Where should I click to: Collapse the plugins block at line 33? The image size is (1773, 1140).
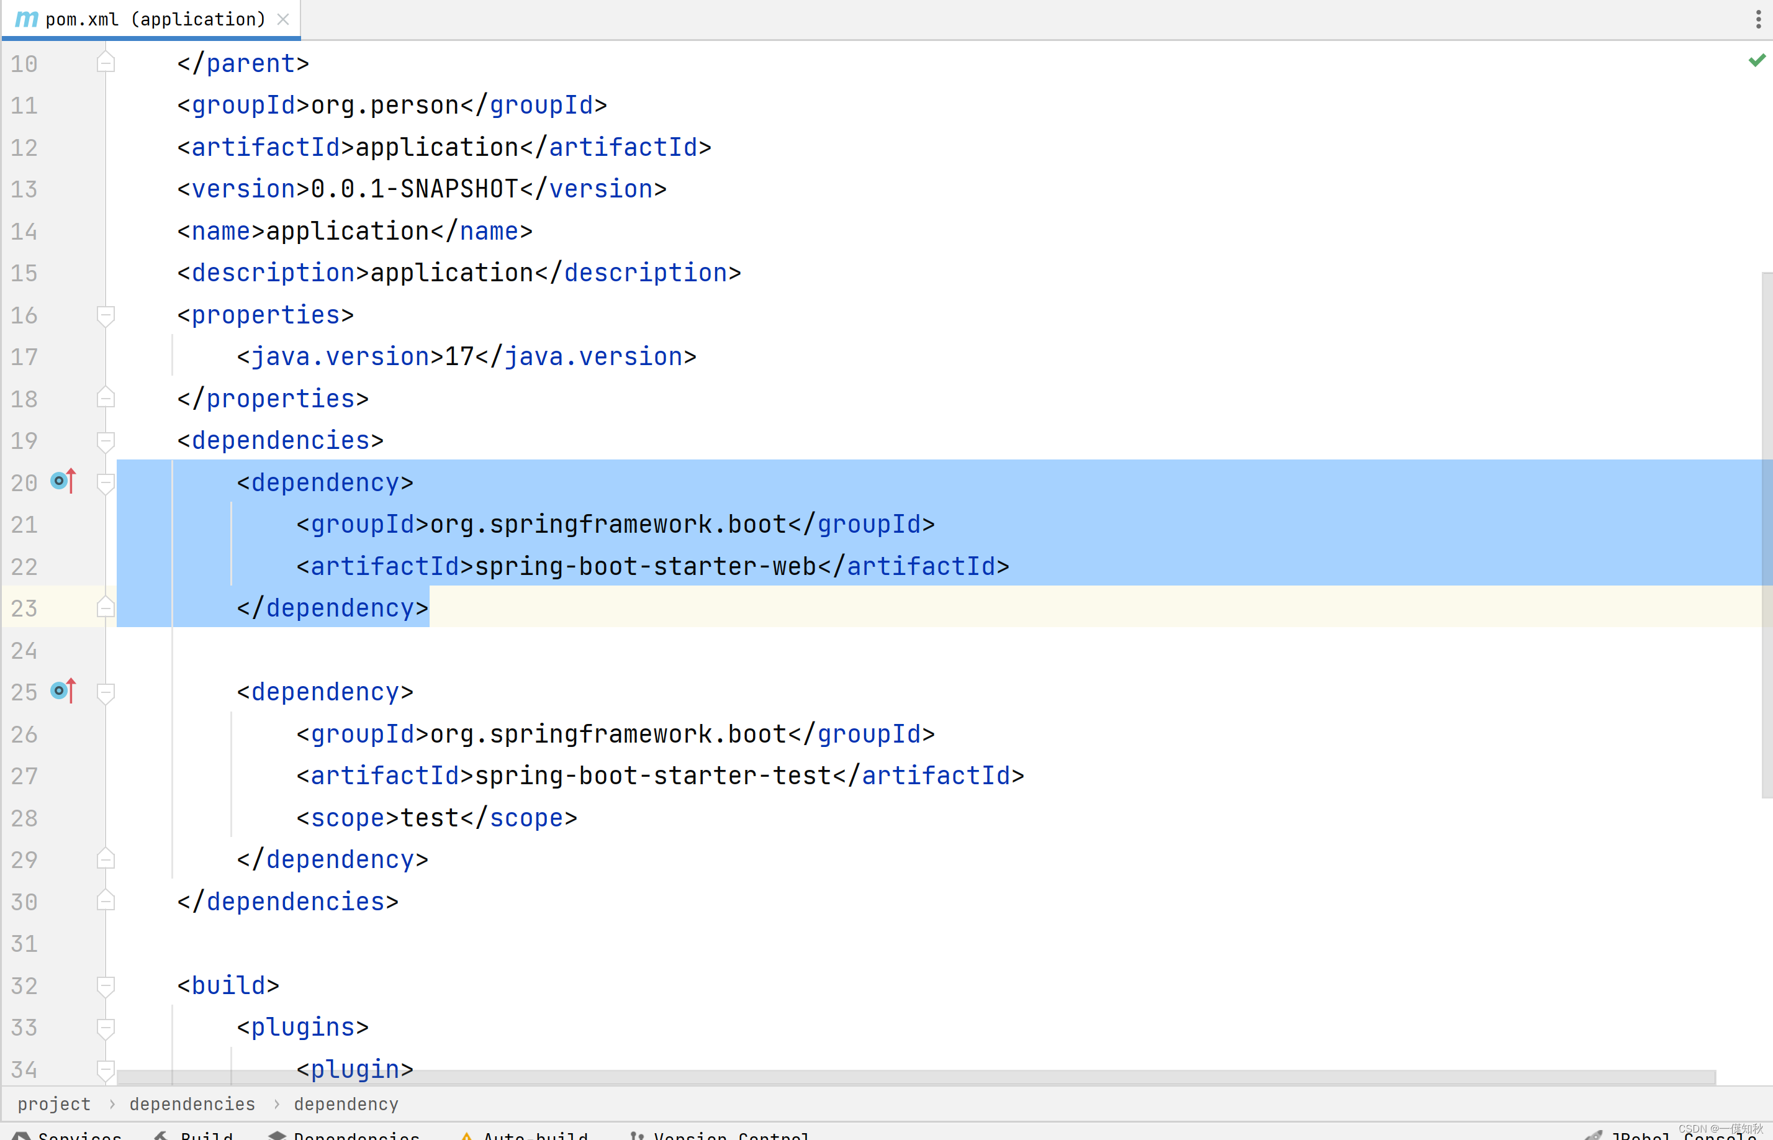106,1028
